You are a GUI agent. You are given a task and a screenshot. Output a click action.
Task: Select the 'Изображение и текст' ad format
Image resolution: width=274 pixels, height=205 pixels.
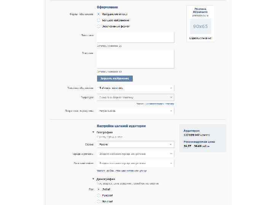click(x=99, y=14)
